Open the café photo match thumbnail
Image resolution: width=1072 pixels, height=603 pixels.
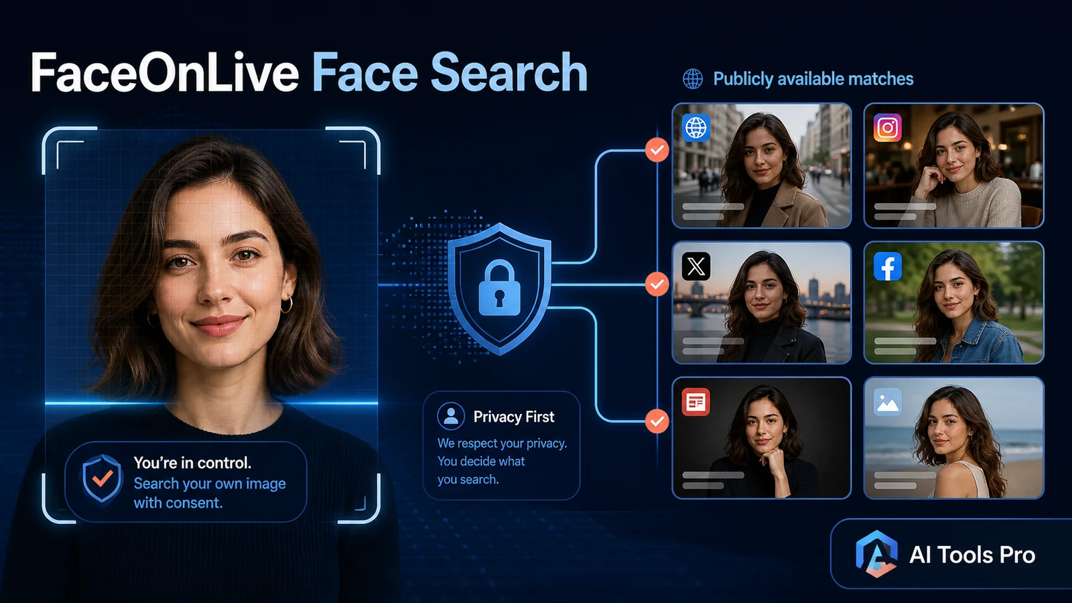point(954,165)
